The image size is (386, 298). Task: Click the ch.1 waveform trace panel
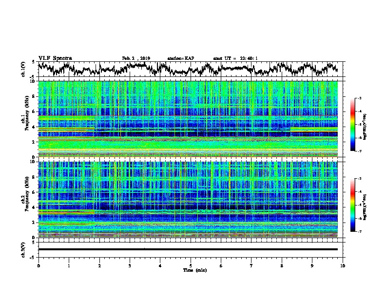point(191,69)
